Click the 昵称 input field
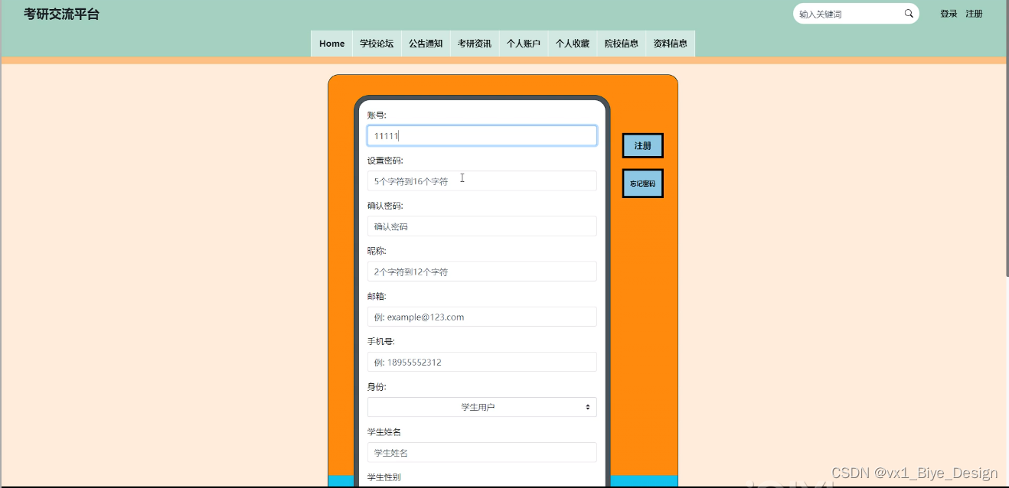1009x488 pixels. pos(482,272)
